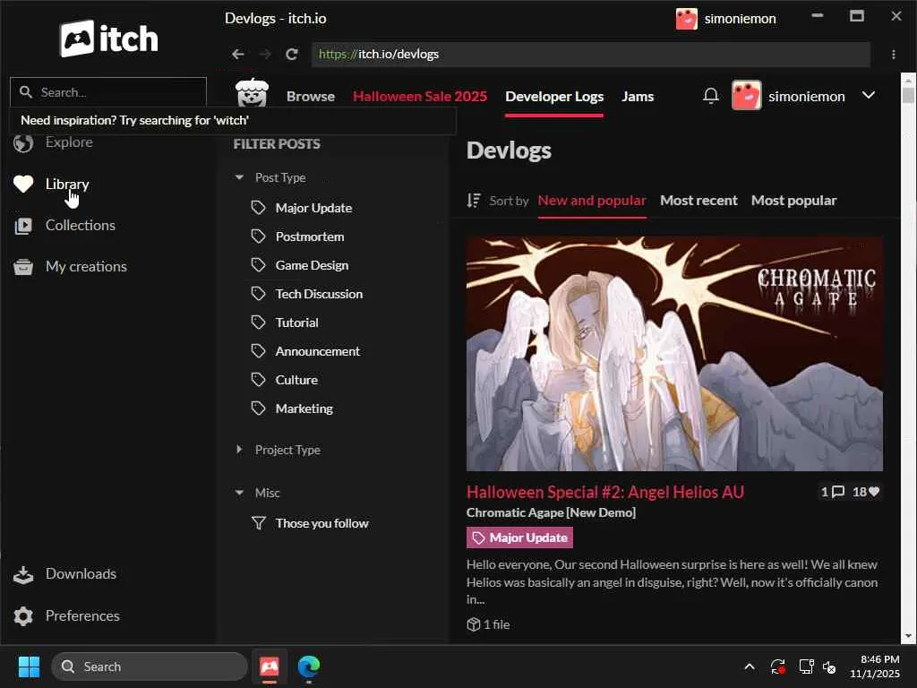Click the Major Update tag on the post
Viewport: 917px width, 688px height.
pos(519,537)
